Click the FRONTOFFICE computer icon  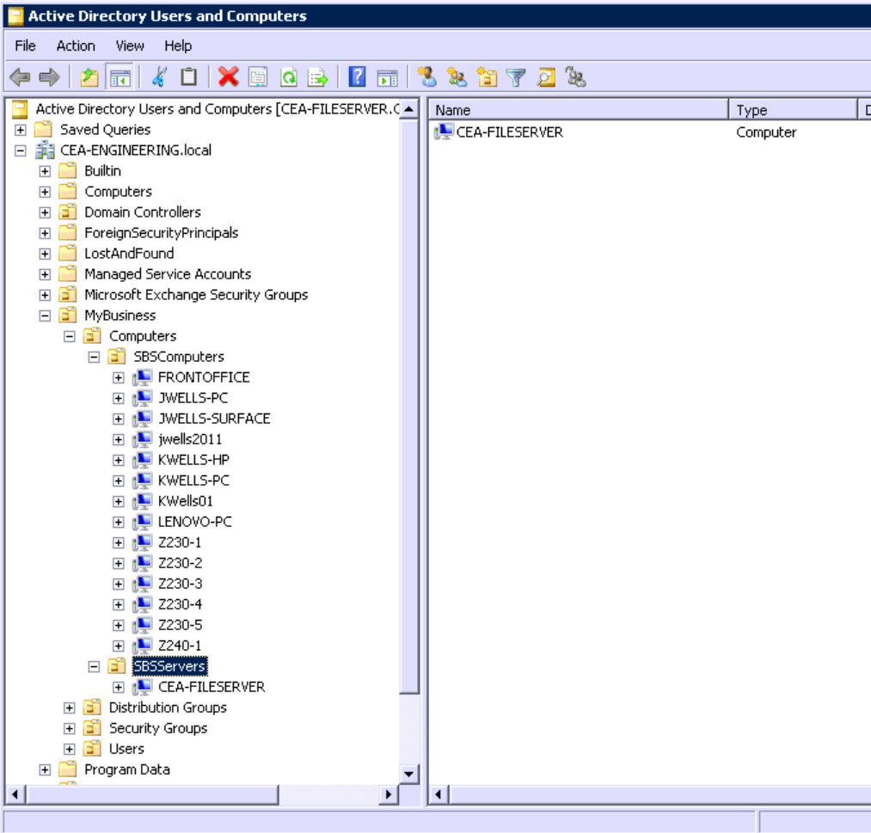[x=142, y=377]
